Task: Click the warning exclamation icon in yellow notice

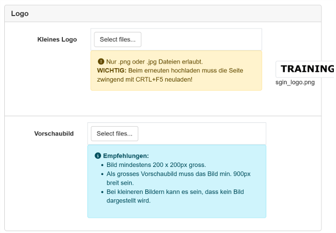Action: coord(101,62)
